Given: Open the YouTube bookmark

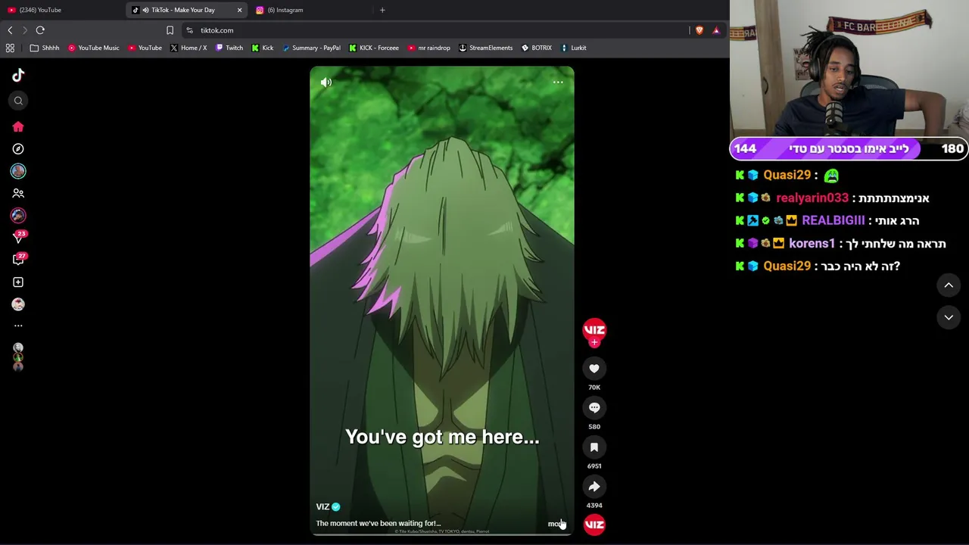Looking at the screenshot, I should 145,48.
